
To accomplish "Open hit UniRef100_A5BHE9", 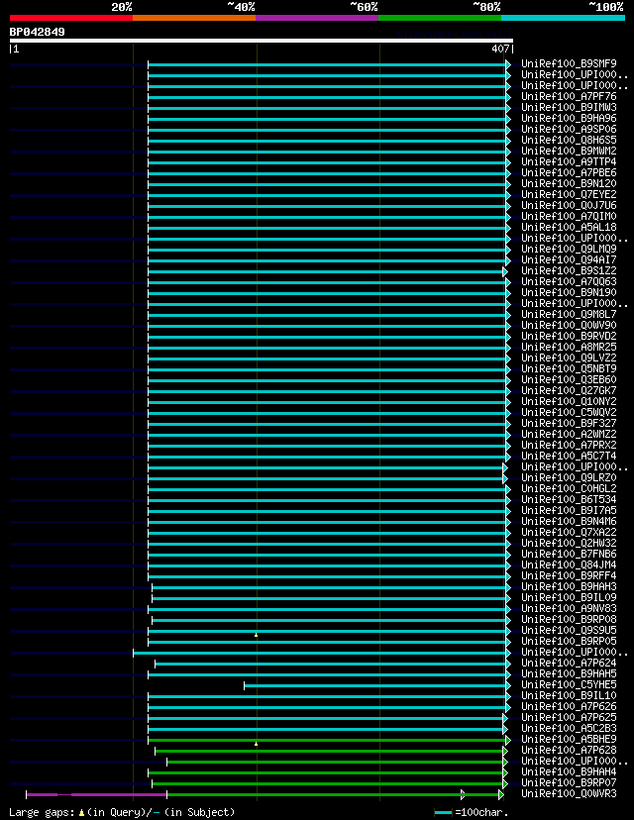I will (569, 740).
